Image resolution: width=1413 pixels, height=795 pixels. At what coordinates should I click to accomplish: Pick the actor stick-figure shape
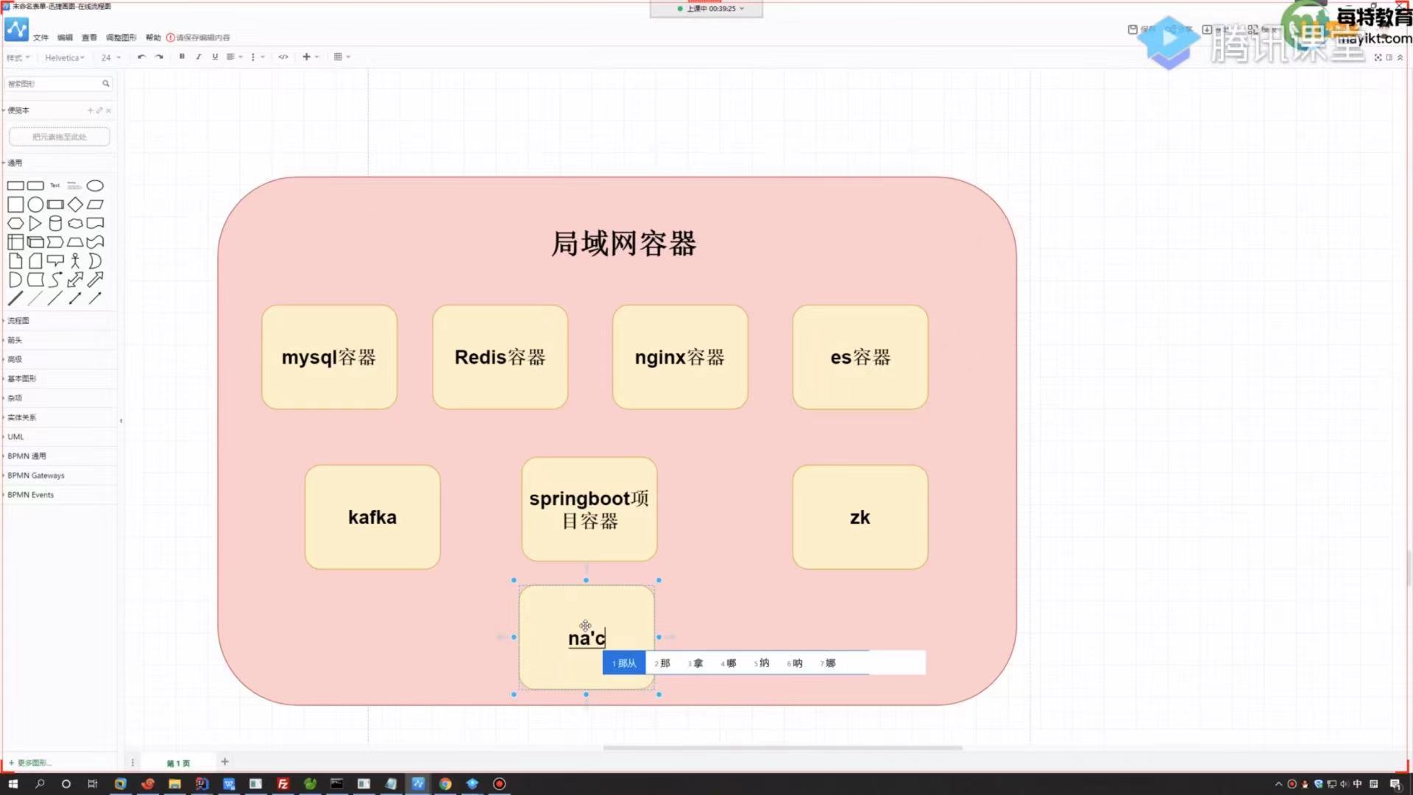[75, 261]
